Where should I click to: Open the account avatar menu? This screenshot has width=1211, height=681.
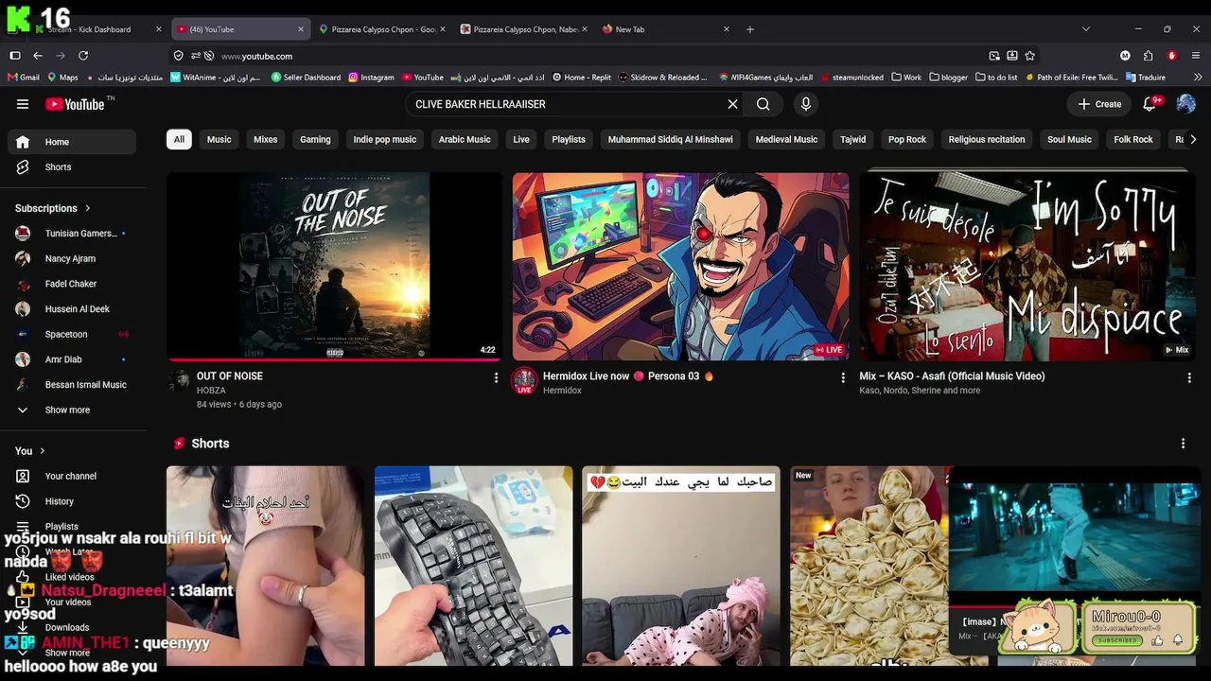click(1185, 104)
